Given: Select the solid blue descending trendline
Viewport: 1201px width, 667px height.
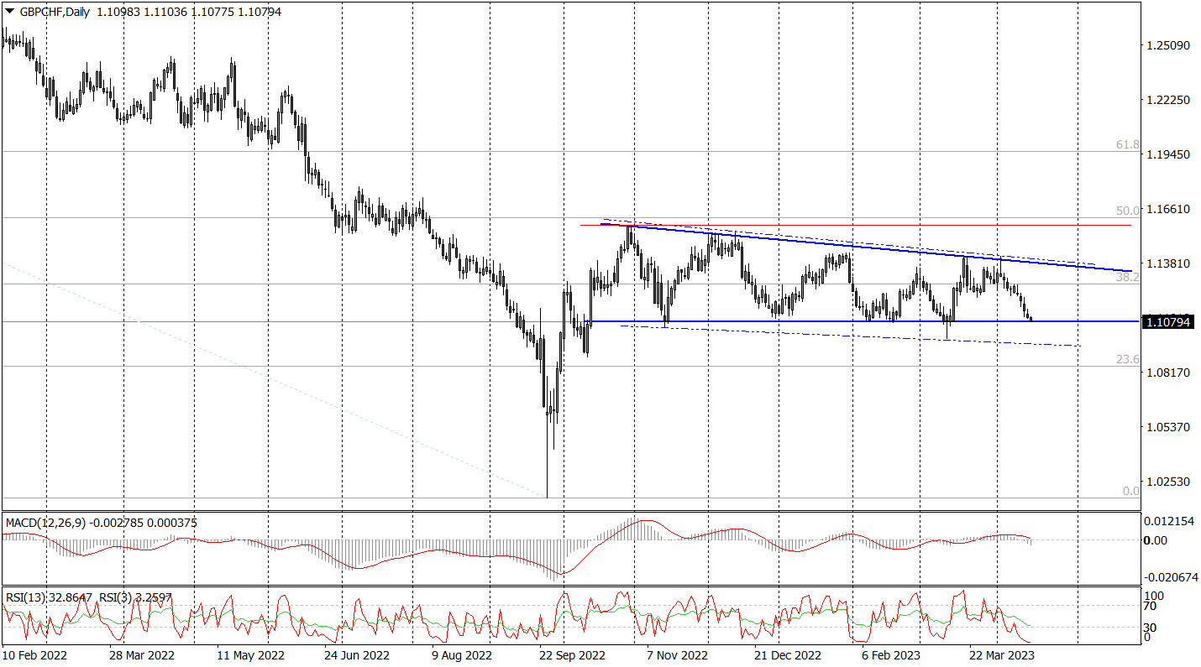Looking at the screenshot, I should pos(865,246).
